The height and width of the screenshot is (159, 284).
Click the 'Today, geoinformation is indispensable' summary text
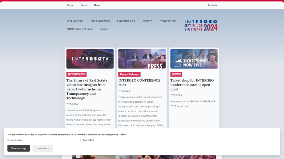[x=141, y=111]
